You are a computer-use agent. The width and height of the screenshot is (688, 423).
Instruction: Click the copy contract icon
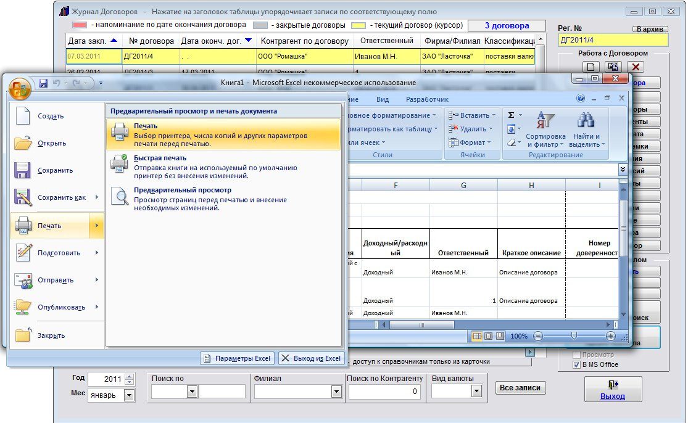tap(613, 67)
